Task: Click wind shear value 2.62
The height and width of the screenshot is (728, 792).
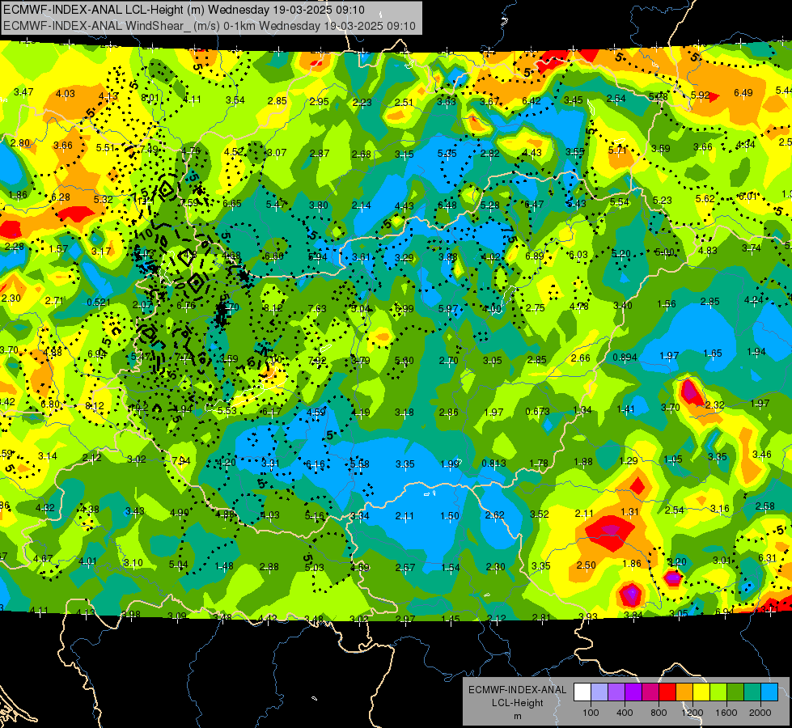Action: tap(494, 514)
